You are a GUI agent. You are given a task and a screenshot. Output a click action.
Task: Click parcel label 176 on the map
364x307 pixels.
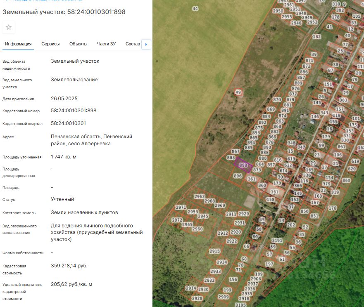tap(333, 208)
